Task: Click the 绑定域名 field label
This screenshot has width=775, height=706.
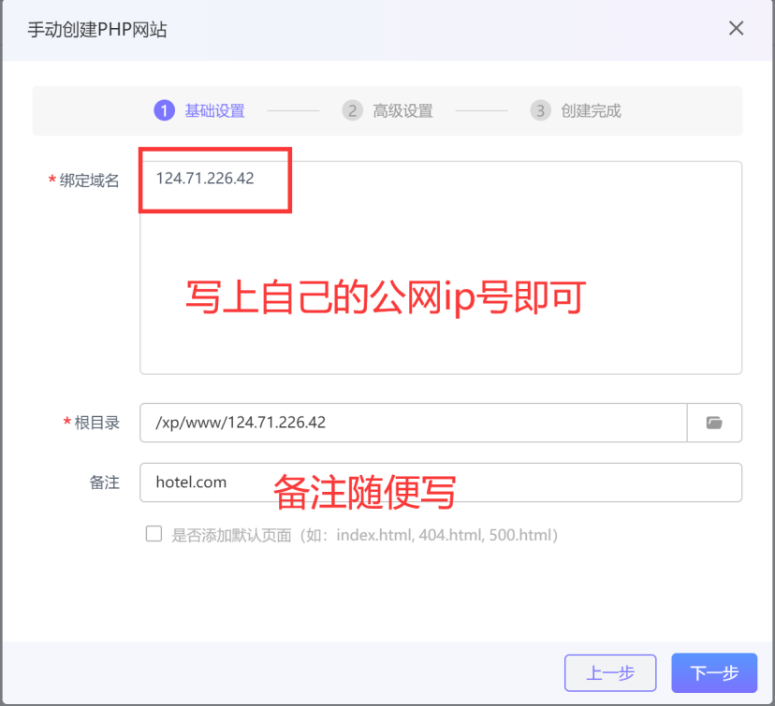Action: [x=90, y=180]
